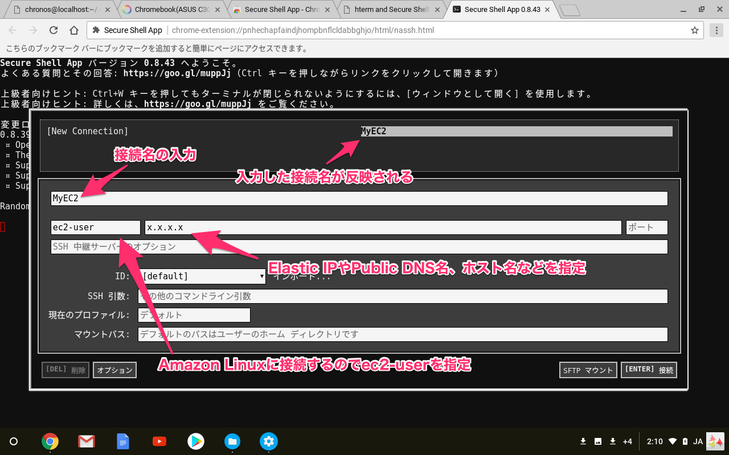729x455 pixels.
Task: Click the Secure Shell App extension chip
Action: 128,30
